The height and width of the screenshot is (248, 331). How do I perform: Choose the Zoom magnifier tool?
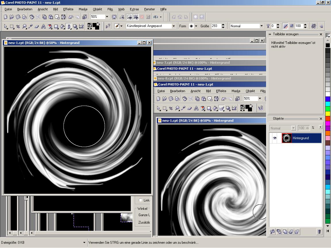[24, 26]
